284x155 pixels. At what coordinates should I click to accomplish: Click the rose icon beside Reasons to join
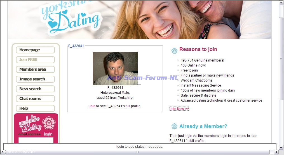click(x=174, y=51)
